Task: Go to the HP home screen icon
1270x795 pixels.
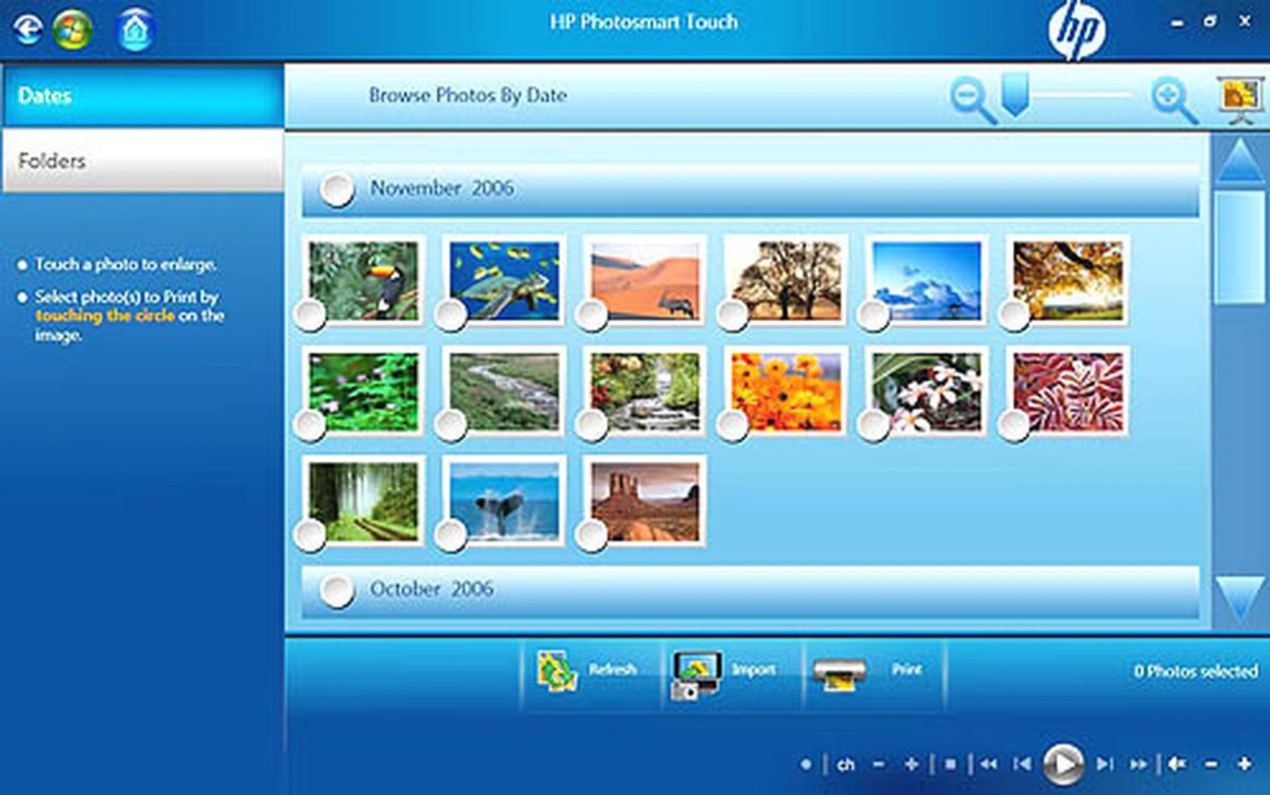Action: pos(136,30)
